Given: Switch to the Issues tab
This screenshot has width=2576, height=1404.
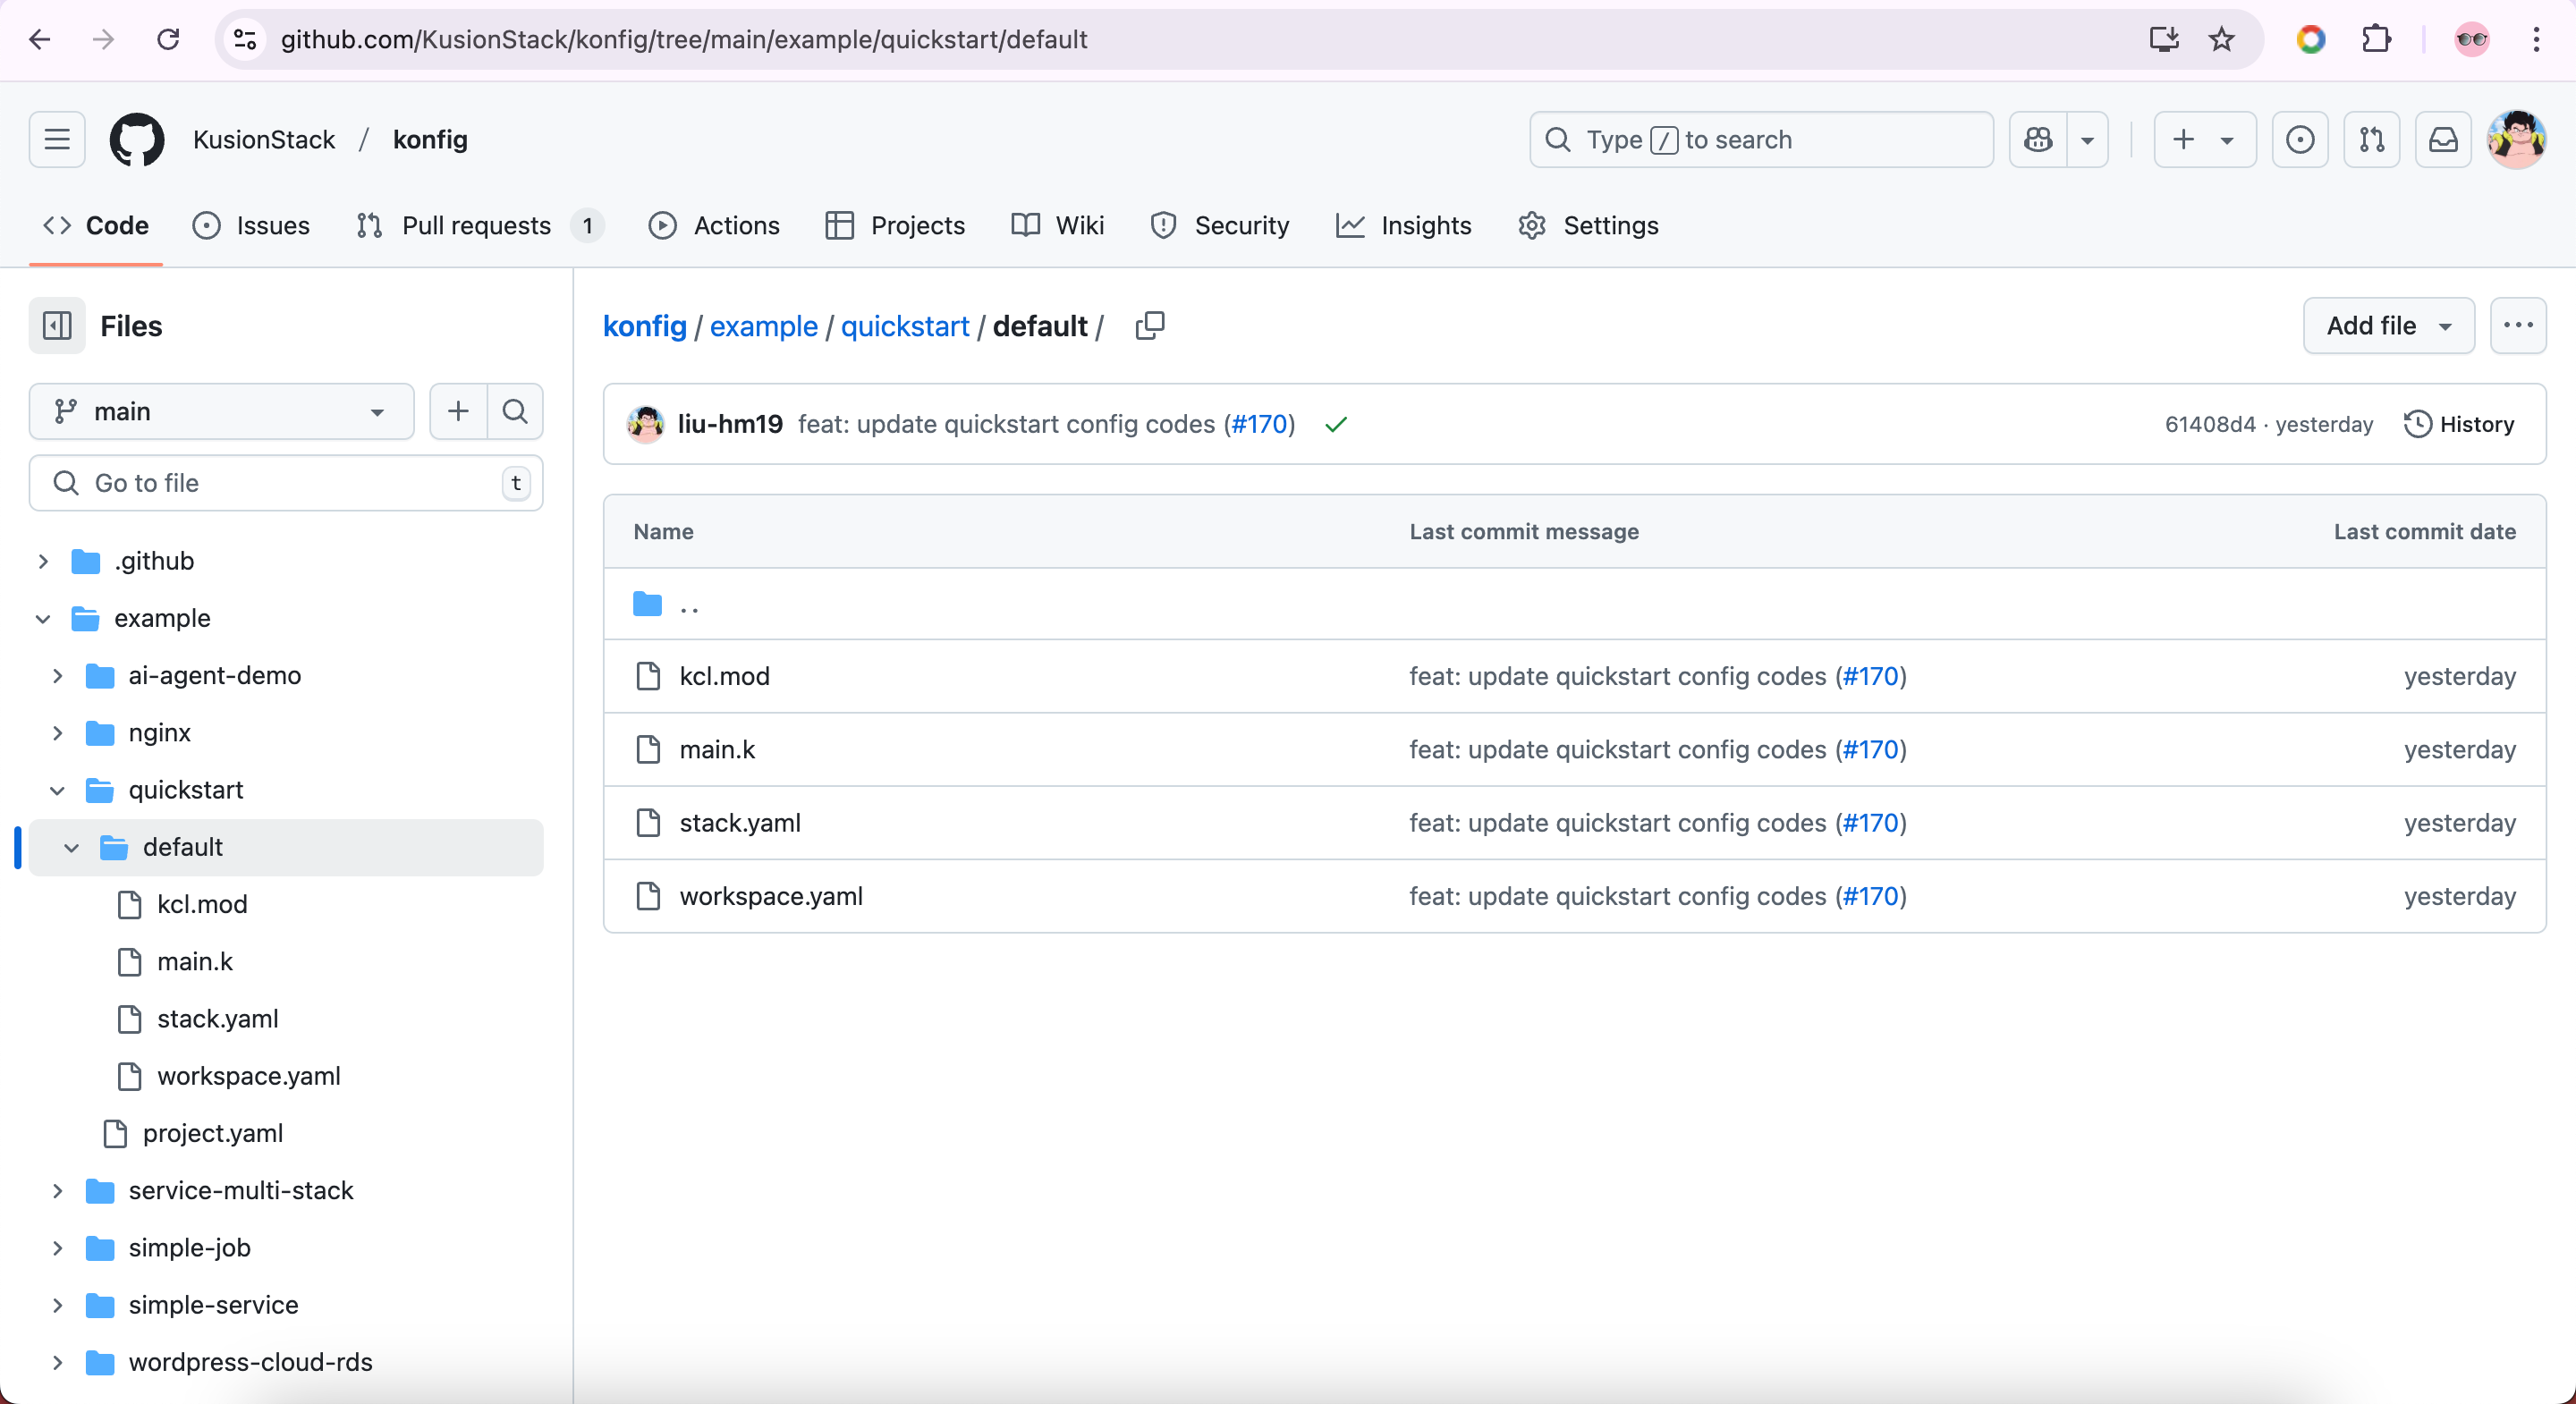Looking at the screenshot, I should [x=251, y=226].
